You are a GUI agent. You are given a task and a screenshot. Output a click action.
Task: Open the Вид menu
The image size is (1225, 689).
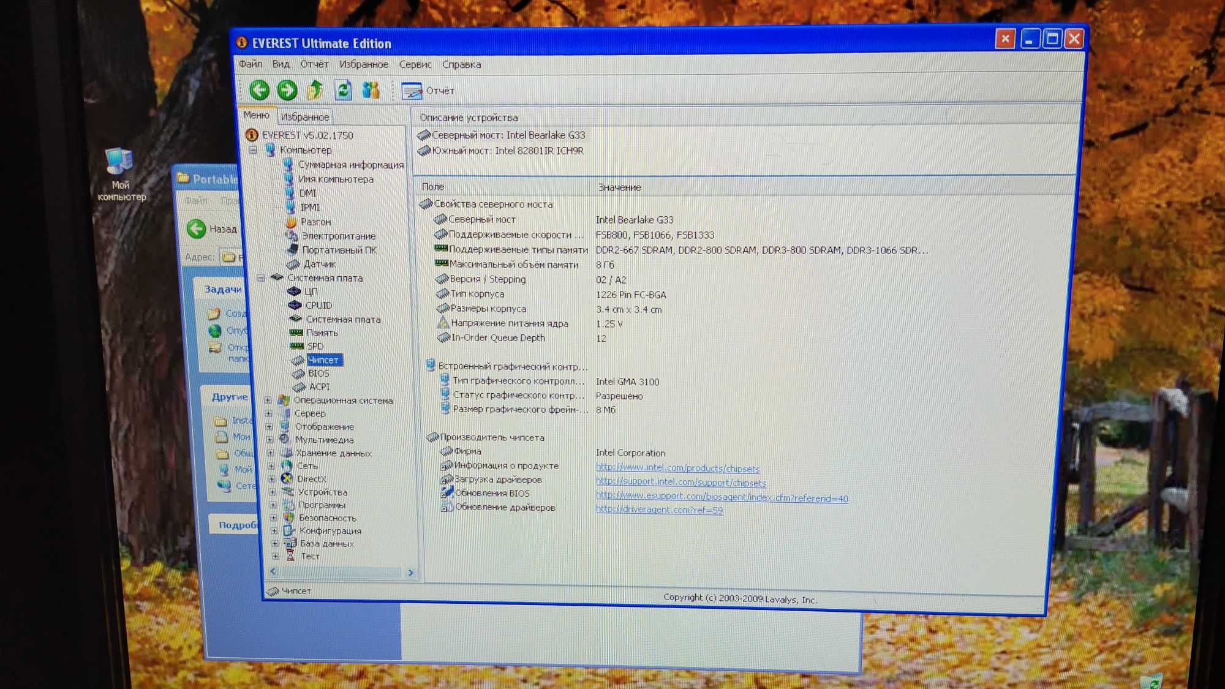281,64
